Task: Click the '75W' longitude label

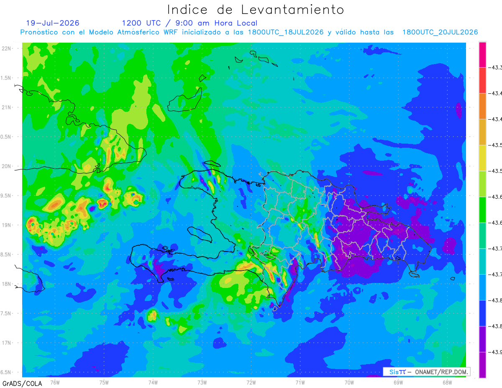Action: coord(104,382)
